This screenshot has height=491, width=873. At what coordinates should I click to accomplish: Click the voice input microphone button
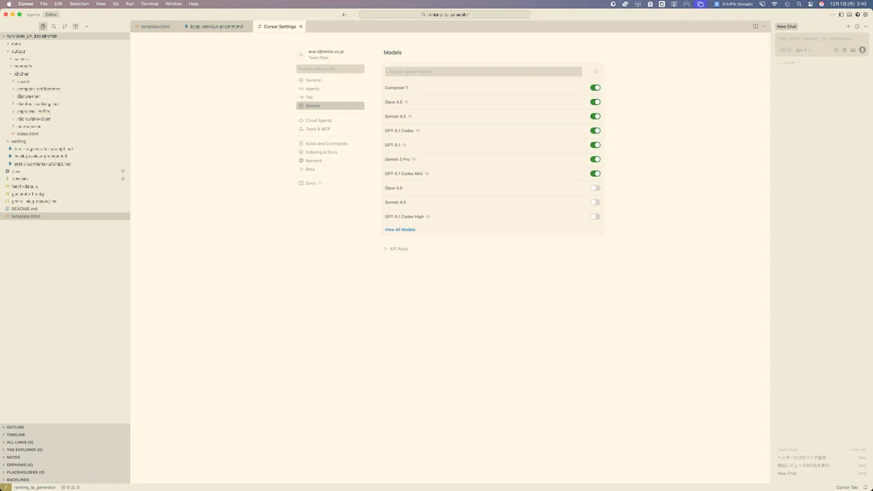pyautogui.click(x=862, y=50)
